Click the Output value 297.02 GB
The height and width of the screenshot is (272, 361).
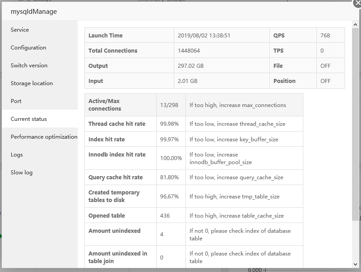(191, 66)
